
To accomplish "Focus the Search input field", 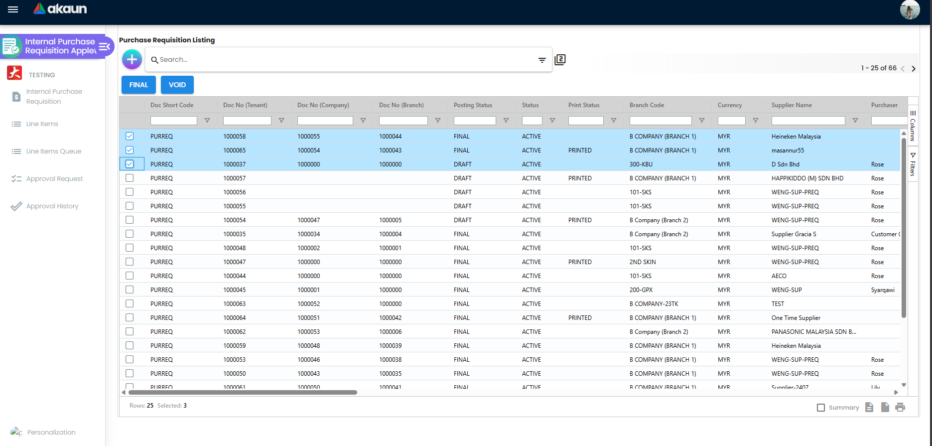I will [346, 60].
